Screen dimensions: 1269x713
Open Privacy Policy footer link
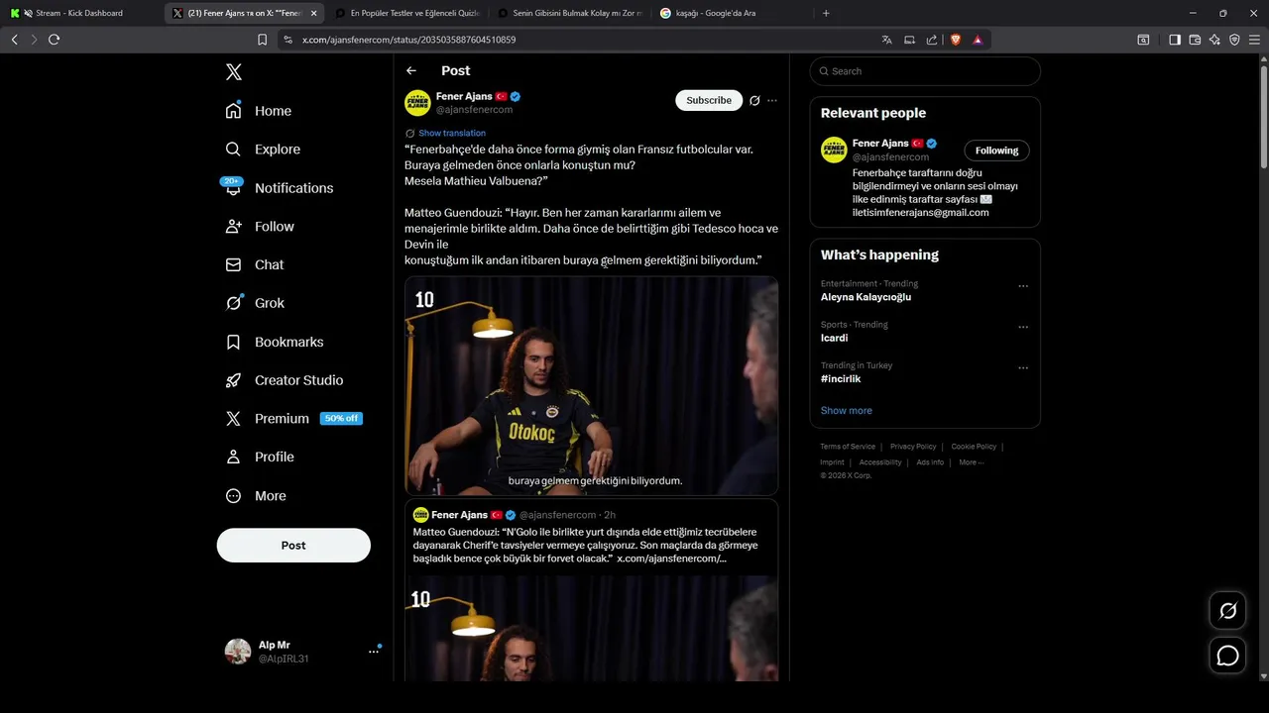913,447
